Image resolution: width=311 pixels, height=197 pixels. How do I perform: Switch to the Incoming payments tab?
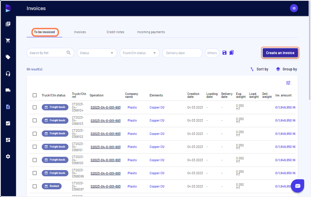(x=151, y=32)
